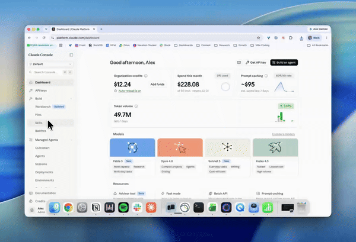Show info for Organization credits
Viewport: 356px width, 242px height.
(146, 76)
